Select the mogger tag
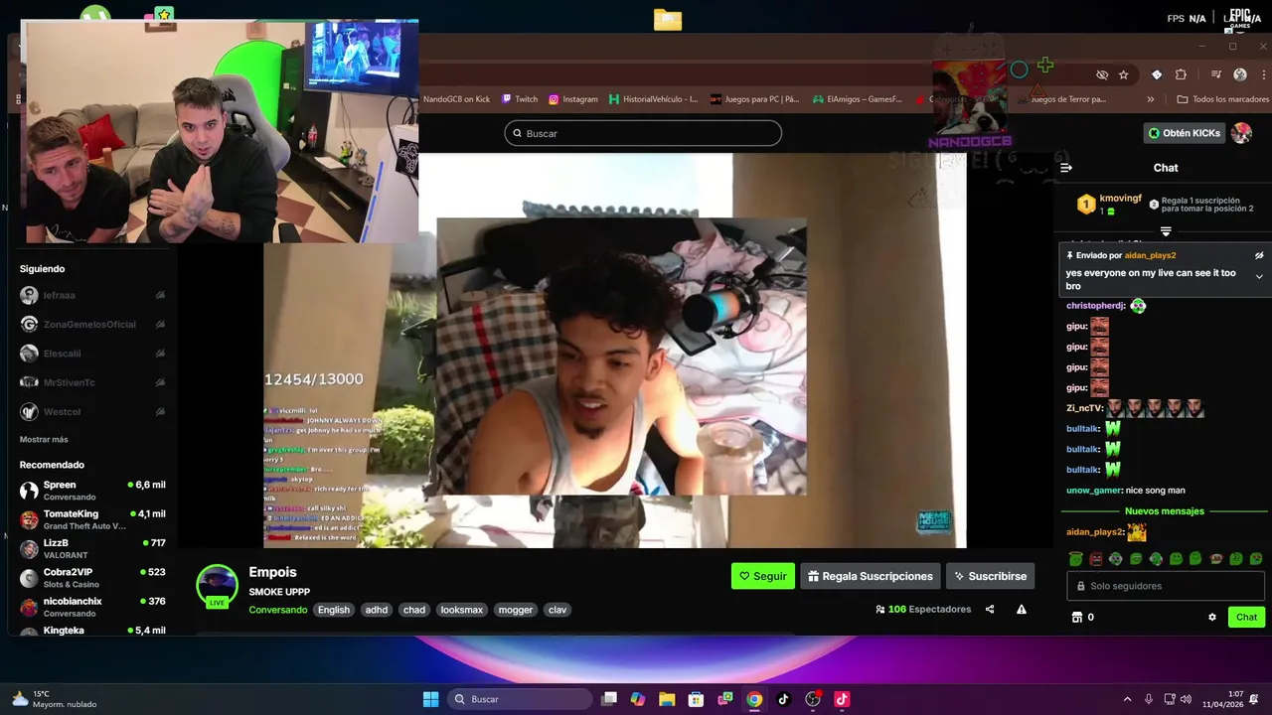 click(x=516, y=610)
